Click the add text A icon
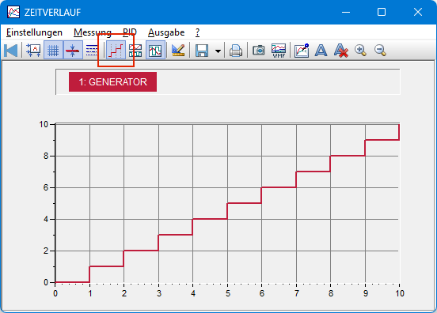Image resolution: width=437 pixels, height=313 pixels. (321, 51)
